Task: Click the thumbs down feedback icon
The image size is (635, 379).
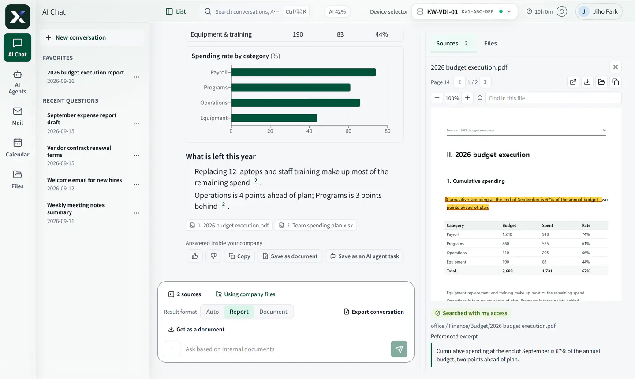Action: [213, 256]
